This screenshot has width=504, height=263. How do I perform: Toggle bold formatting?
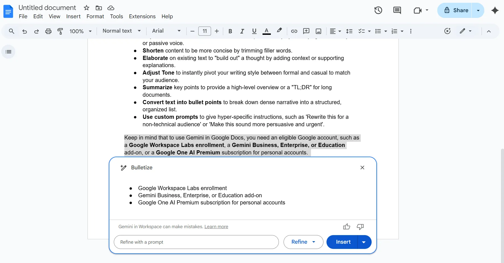coord(230,31)
